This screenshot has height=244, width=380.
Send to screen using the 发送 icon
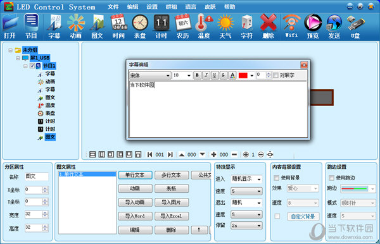coord(334,26)
